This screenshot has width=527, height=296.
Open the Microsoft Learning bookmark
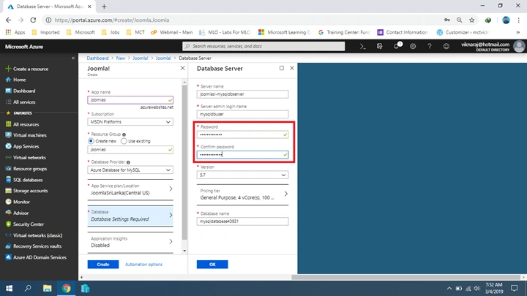[x=284, y=32]
